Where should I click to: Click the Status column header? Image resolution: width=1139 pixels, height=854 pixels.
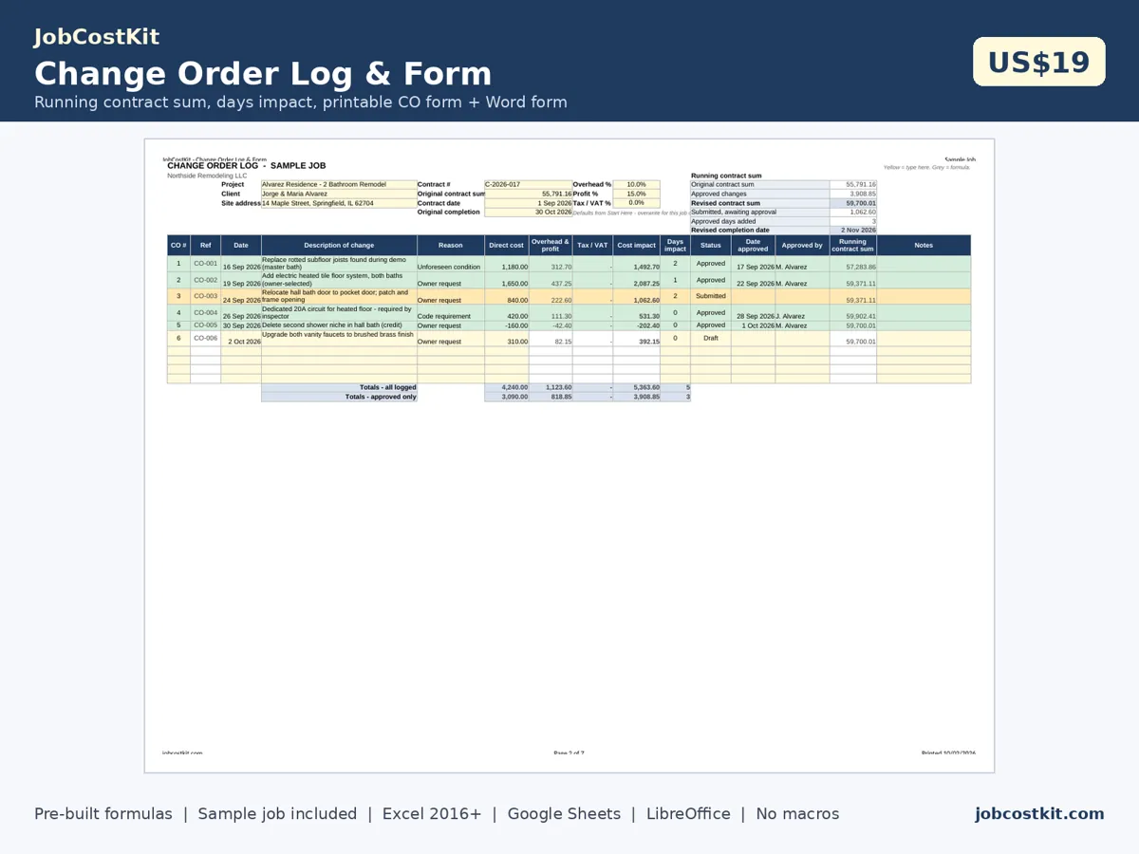point(711,245)
